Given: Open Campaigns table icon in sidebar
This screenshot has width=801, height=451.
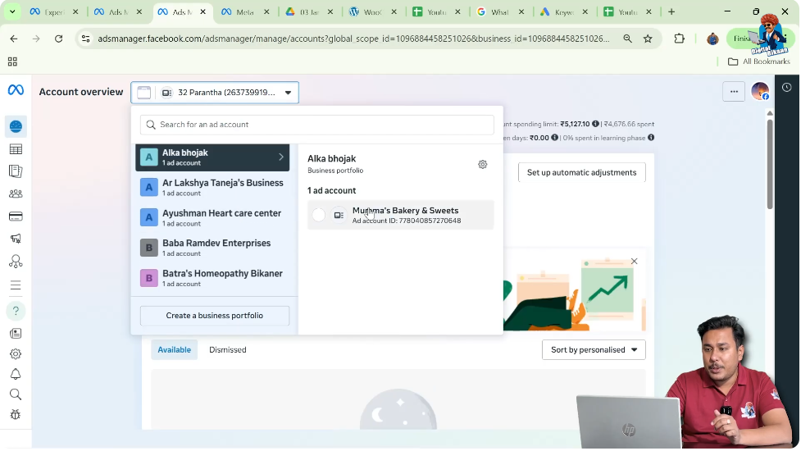Looking at the screenshot, I should pyautogui.click(x=16, y=149).
